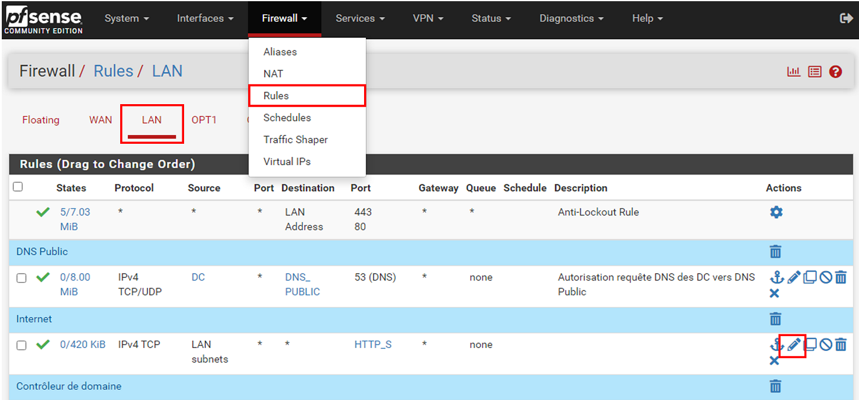859x400 pixels.
Task: Open the Diagnostics dropdown menu
Action: pos(570,18)
